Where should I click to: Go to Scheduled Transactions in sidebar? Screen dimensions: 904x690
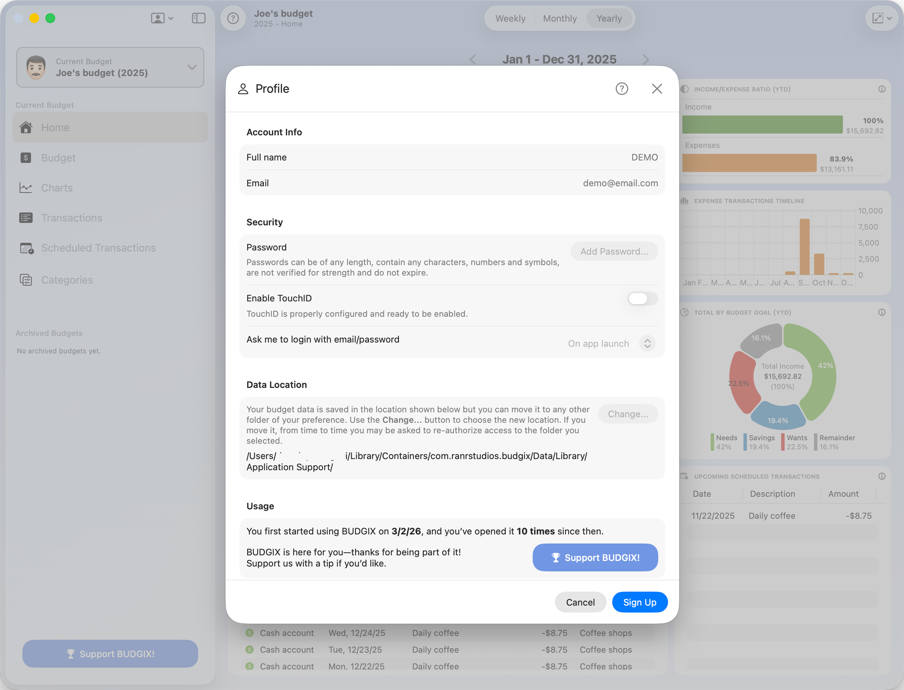coord(98,248)
